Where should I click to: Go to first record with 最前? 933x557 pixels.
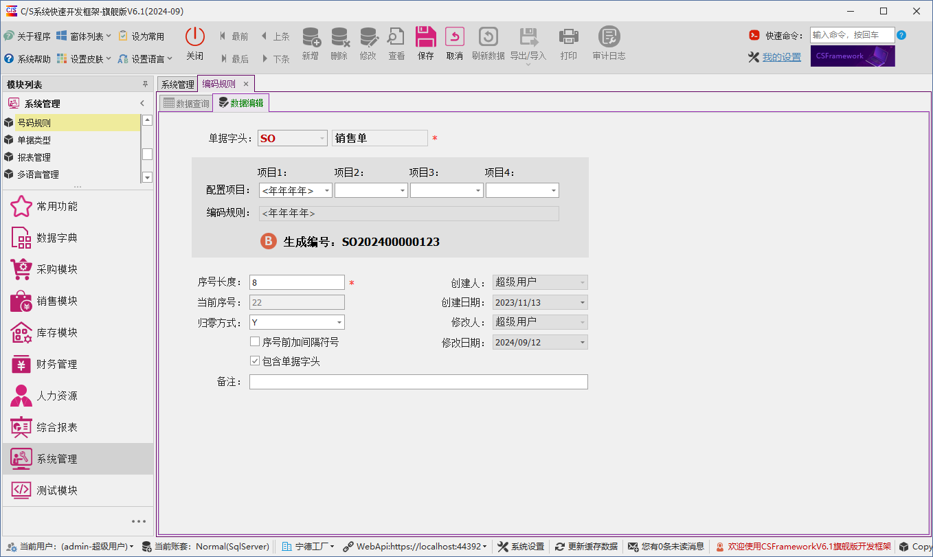[x=234, y=36]
